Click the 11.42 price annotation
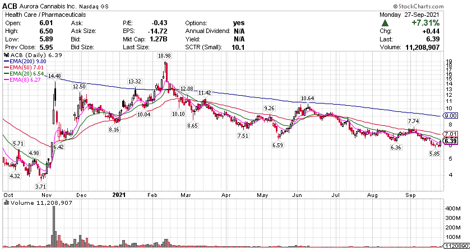Image resolution: width=472 pixels, height=249 pixels. [205, 92]
